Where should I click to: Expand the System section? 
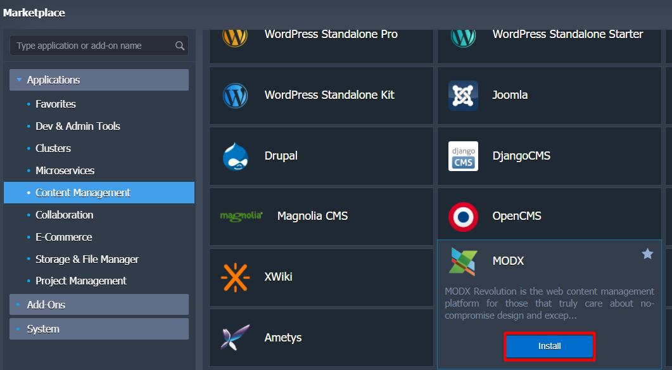pyautogui.click(x=99, y=329)
